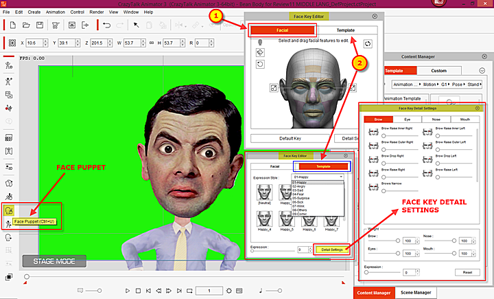
Task: Select the Eye tab in Detail Settings
Action: tap(408, 120)
